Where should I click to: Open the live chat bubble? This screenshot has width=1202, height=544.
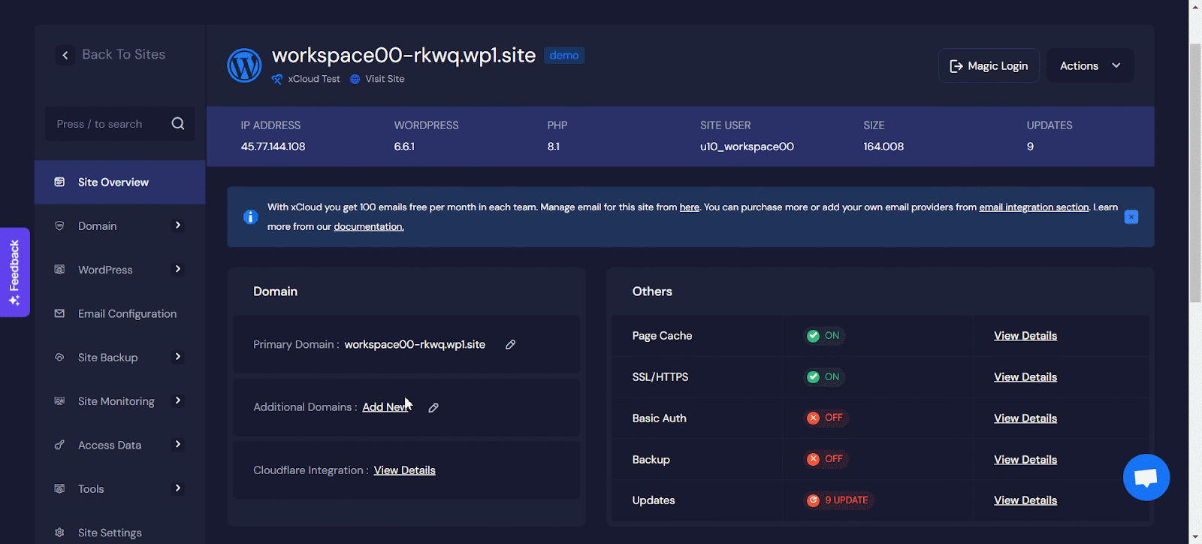point(1146,477)
